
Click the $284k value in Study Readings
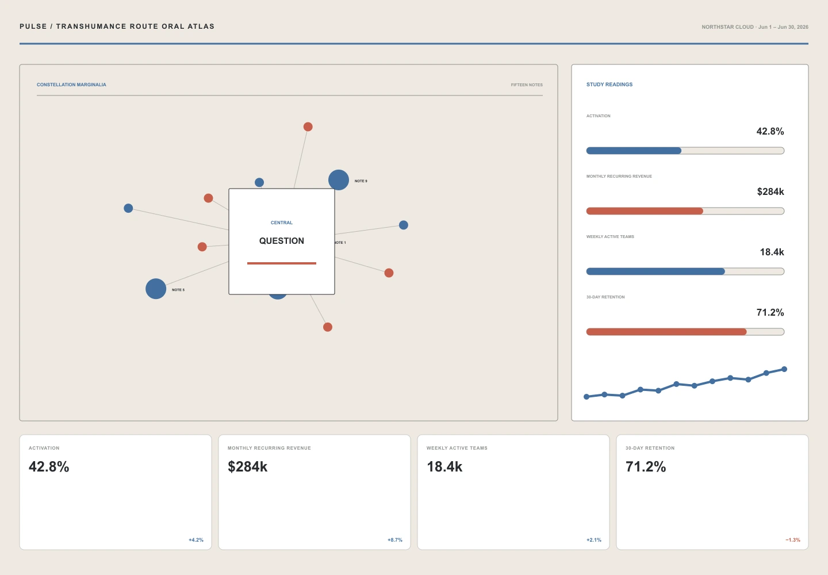pyautogui.click(x=770, y=191)
